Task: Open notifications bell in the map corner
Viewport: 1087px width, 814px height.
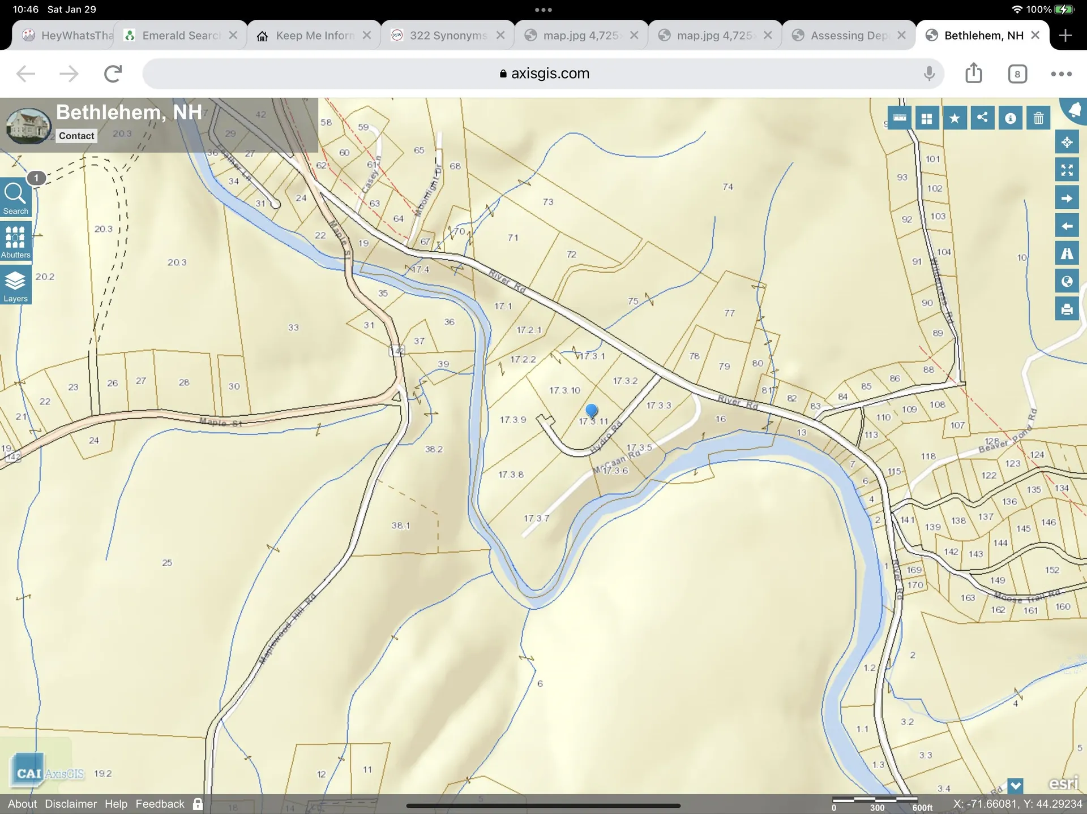Action: (x=1075, y=110)
